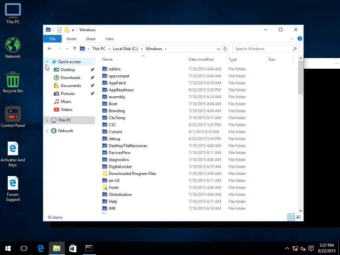Open network status tray icon
Screen dimensions: 340x255
coord(295,248)
